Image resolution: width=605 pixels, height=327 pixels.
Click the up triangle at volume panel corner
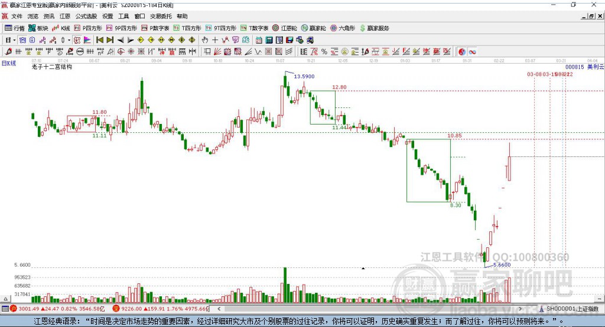click(5, 299)
